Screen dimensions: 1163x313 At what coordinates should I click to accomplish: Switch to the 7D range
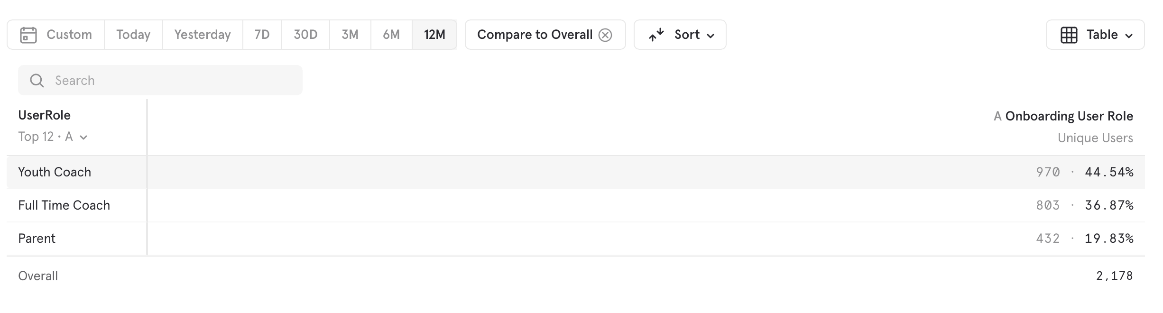tap(262, 35)
